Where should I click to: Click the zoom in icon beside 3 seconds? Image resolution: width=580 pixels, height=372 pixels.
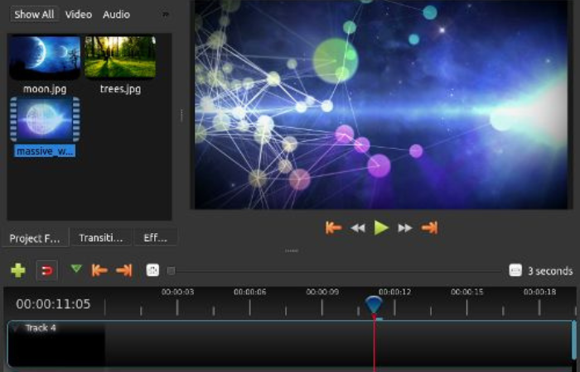[x=515, y=270]
